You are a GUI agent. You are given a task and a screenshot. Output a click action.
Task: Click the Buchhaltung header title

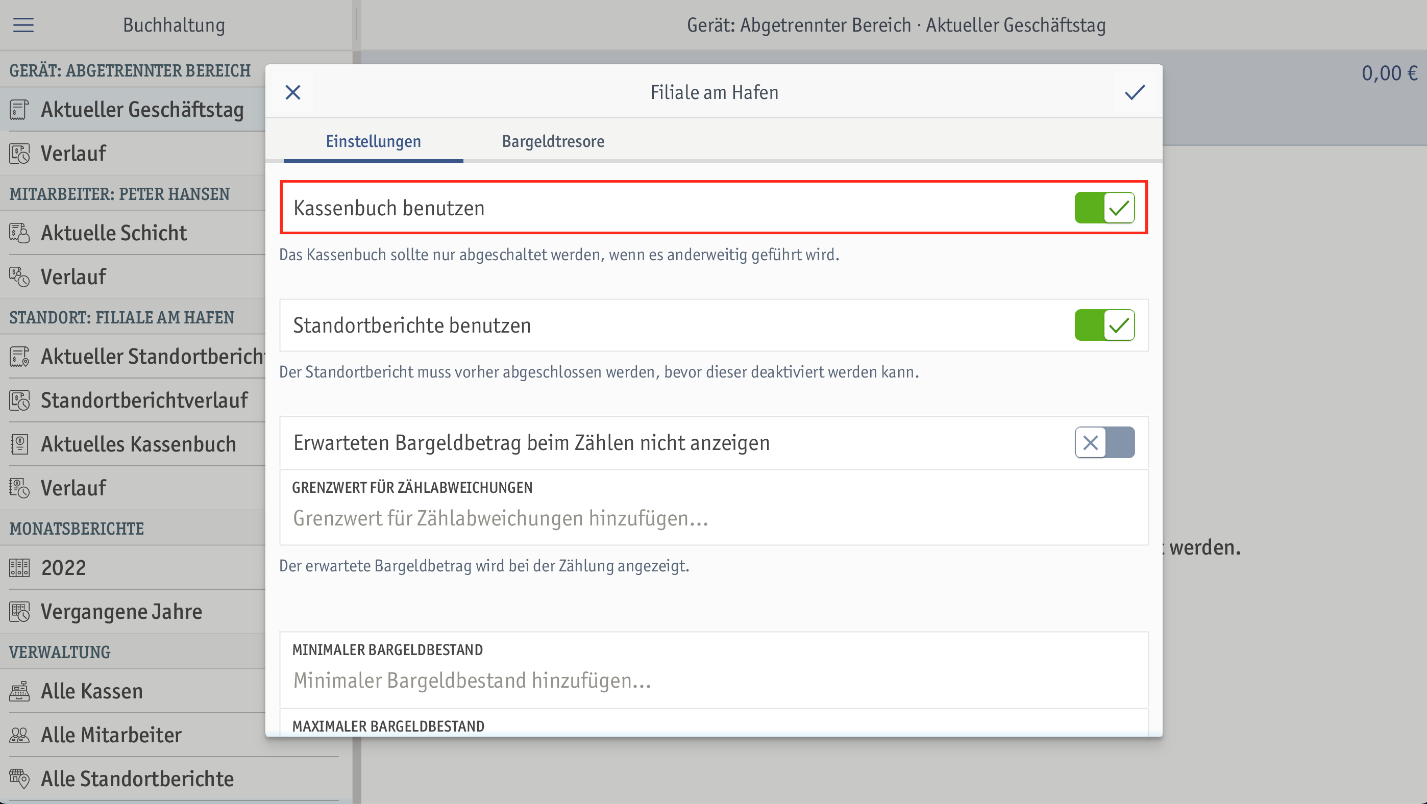[174, 25]
